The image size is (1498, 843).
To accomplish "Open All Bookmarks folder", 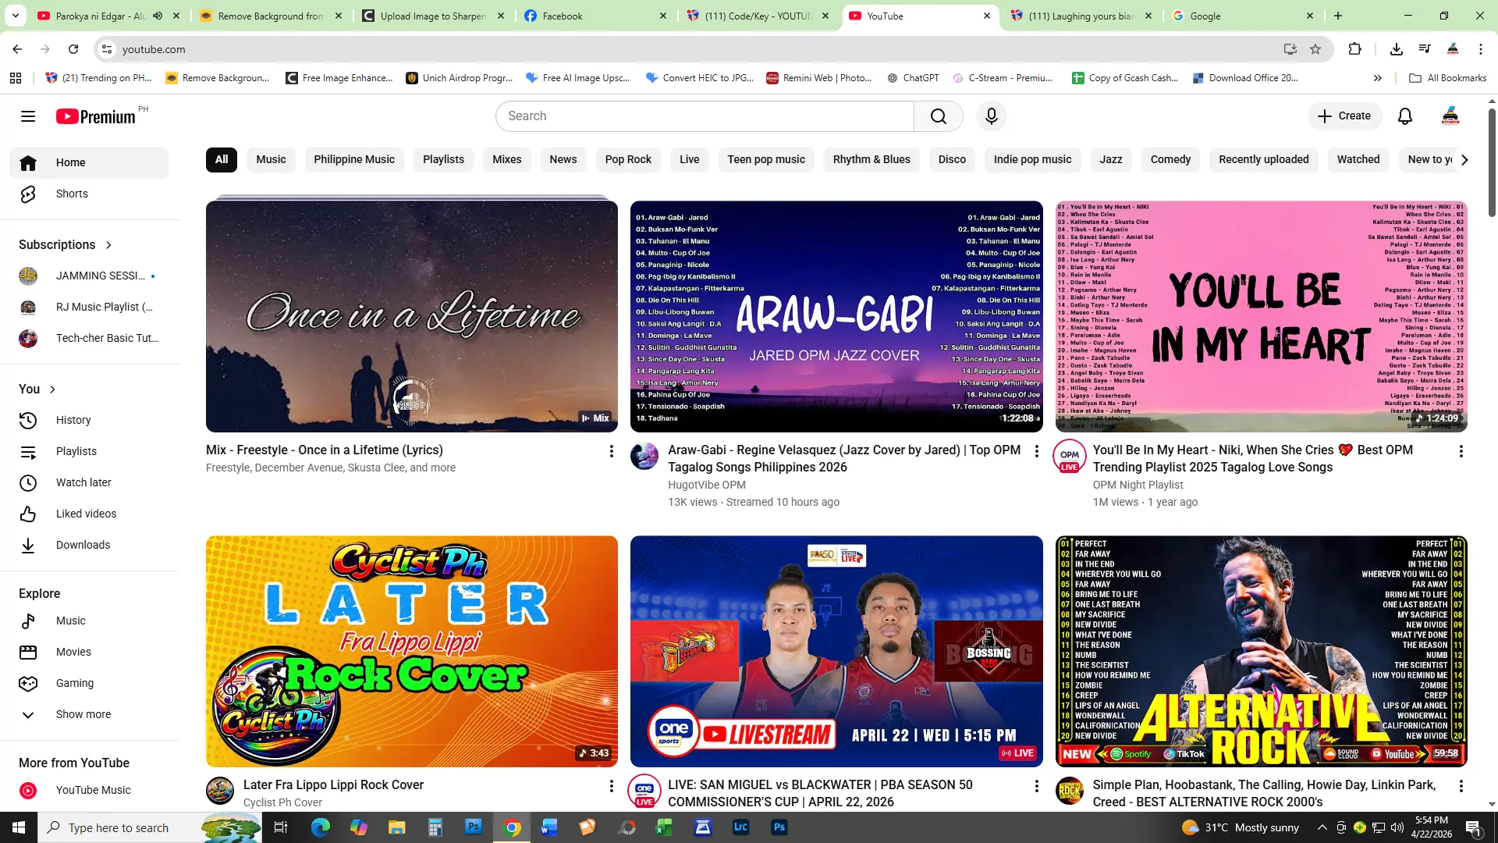I will [x=1447, y=78].
